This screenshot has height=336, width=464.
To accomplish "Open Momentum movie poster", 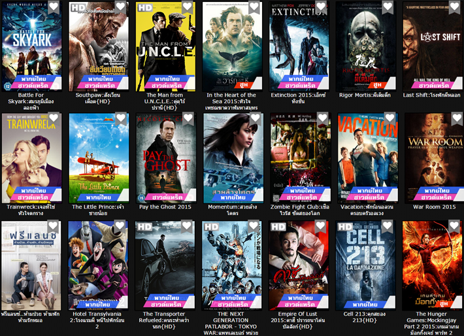I will (x=233, y=158).
